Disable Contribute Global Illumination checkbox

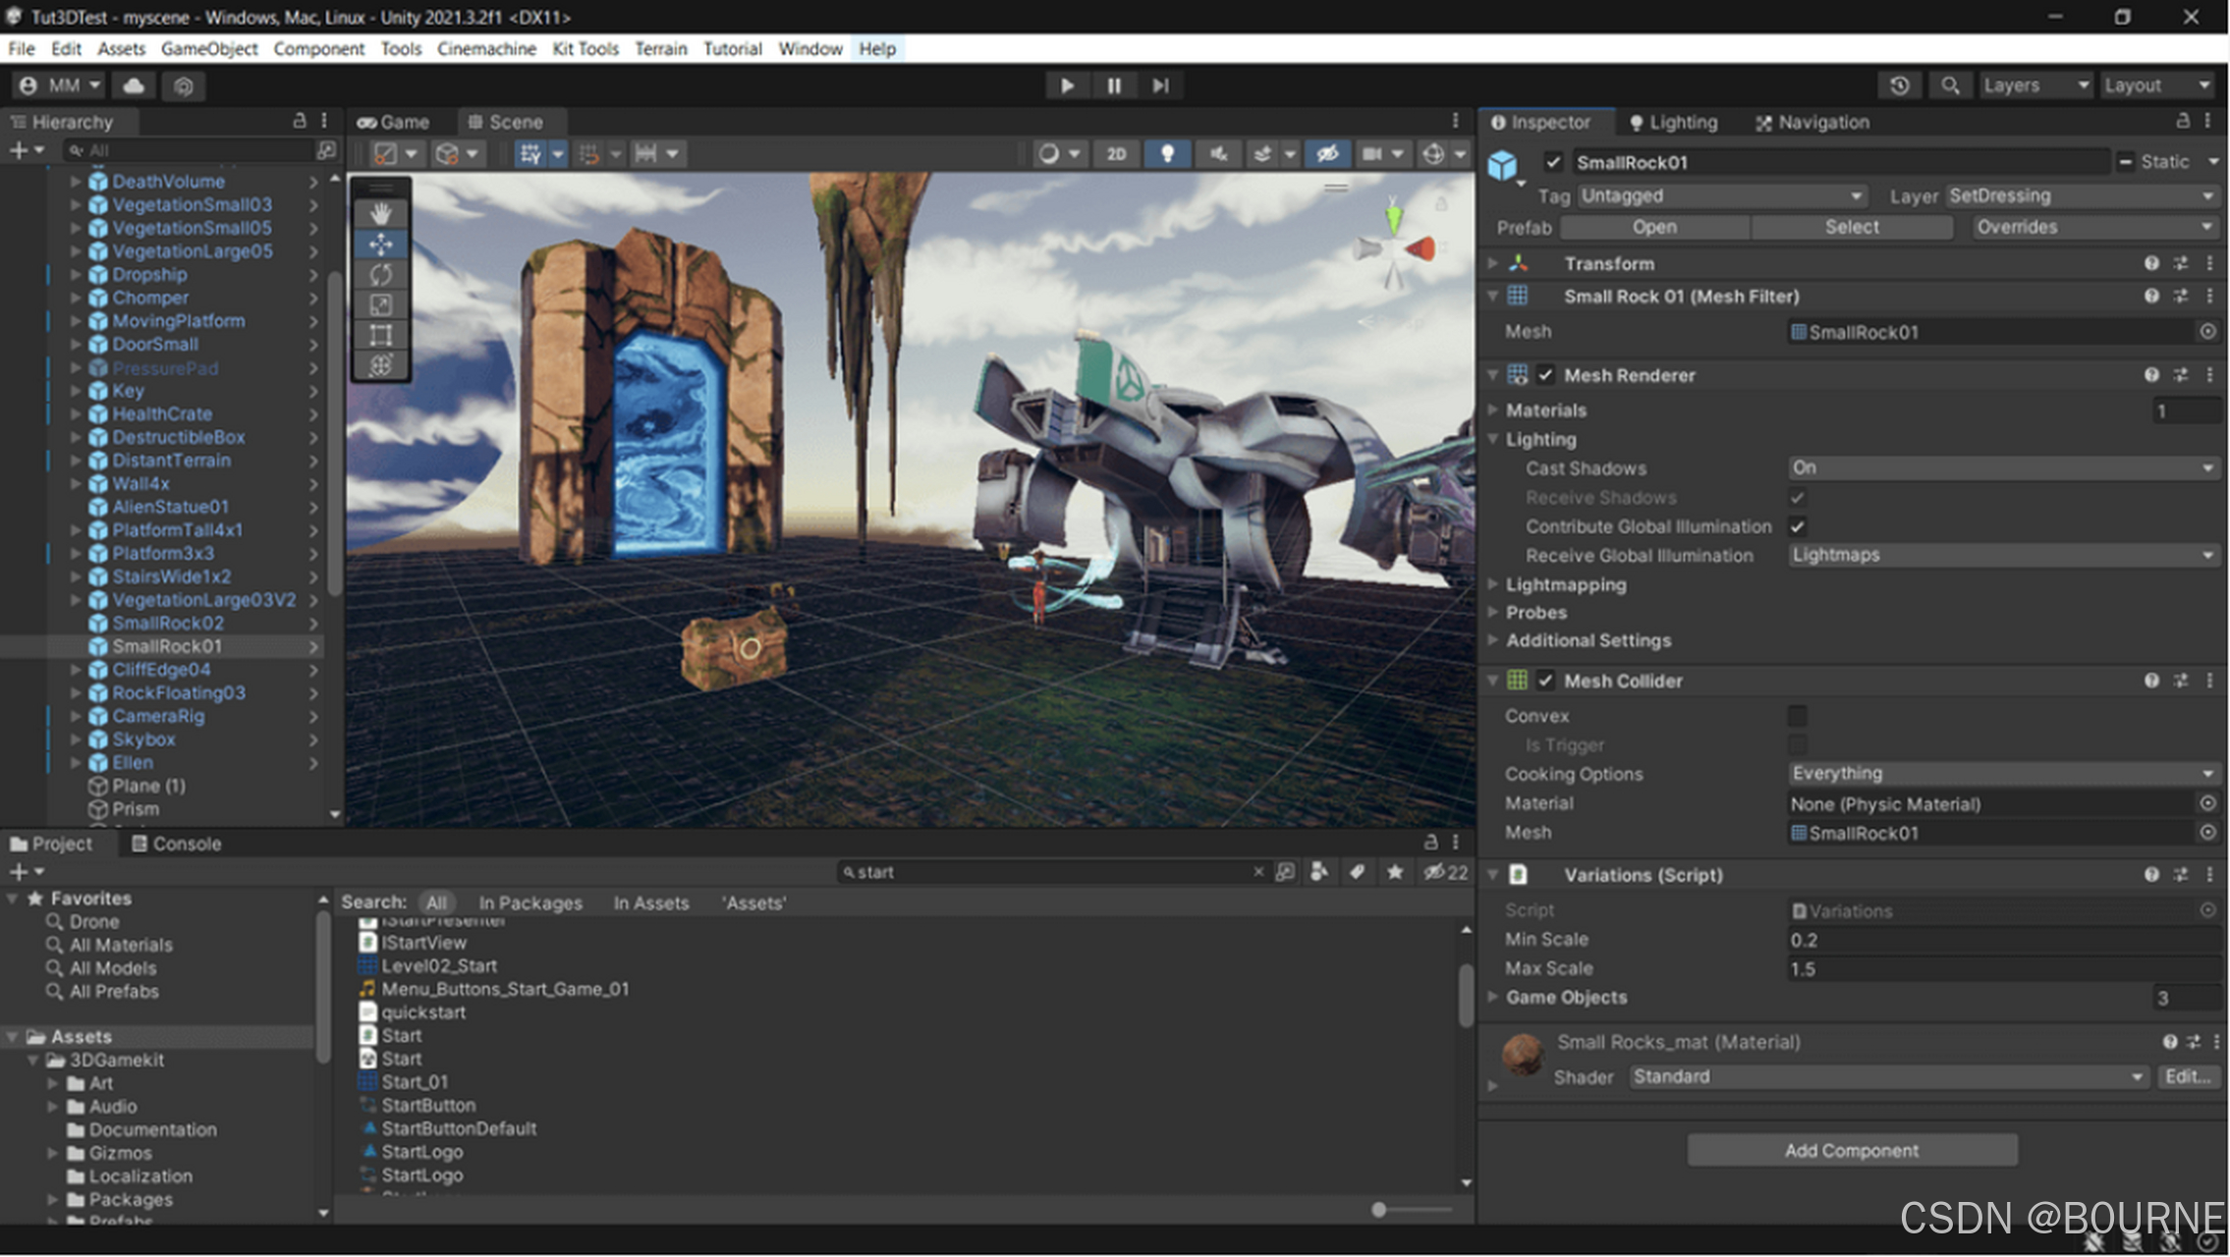pyautogui.click(x=1797, y=526)
